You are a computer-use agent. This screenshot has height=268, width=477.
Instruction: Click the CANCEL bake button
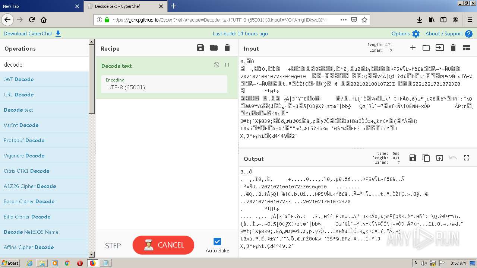(x=163, y=245)
